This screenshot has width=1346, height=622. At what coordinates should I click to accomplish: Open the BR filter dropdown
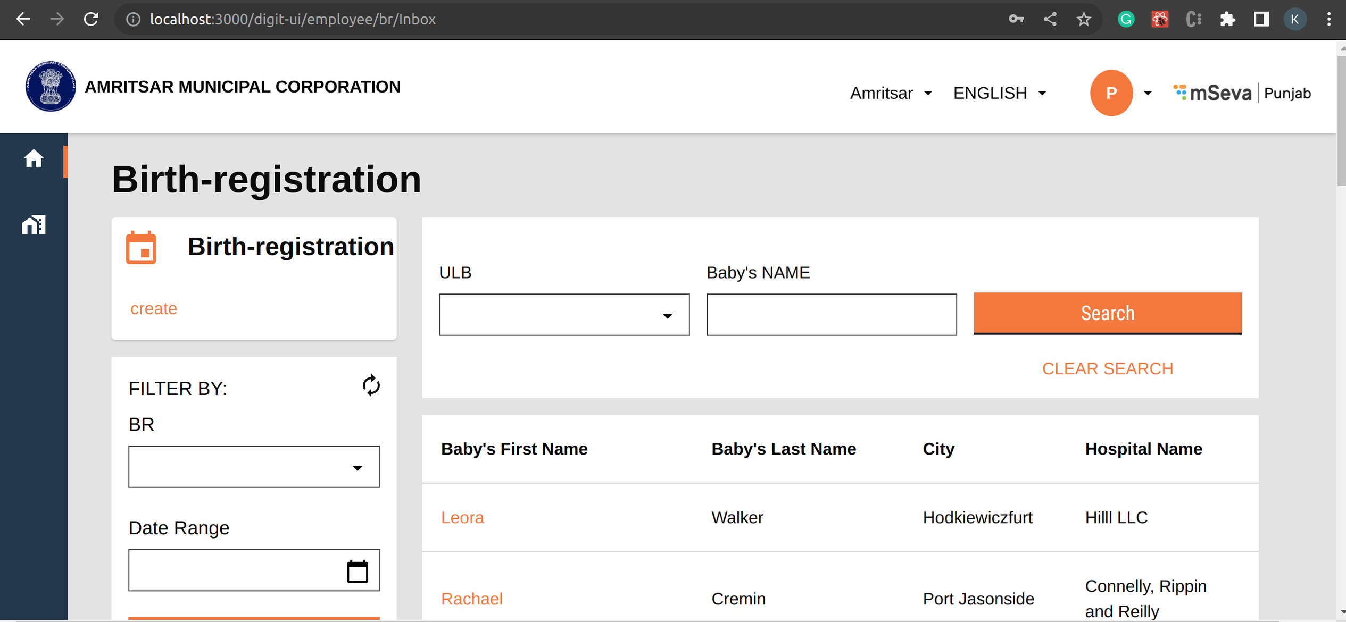[x=254, y=466]
